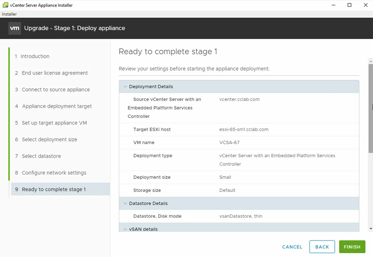
Task: Open the Installer menu
Action: click(x=9, y=14)
